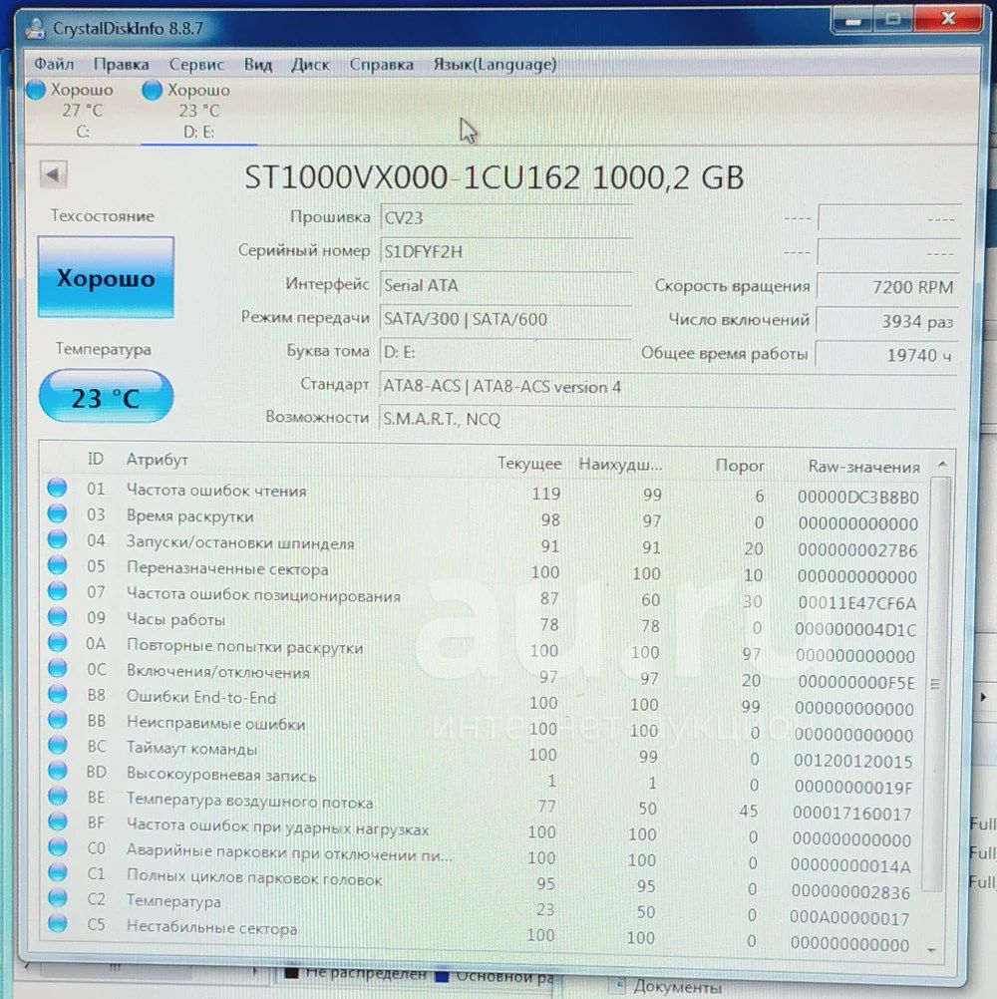997x999 pixels.
Task: Click status icon for attribute 01
Action: coord(58,488)
